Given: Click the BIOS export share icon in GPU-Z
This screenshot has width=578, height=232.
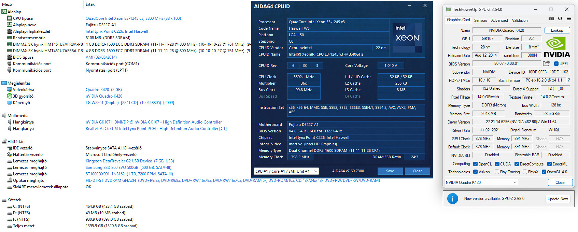Looking at the screenshot, I should pos(546,63).
